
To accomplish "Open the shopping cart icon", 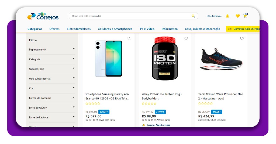I will pos(245,16).
